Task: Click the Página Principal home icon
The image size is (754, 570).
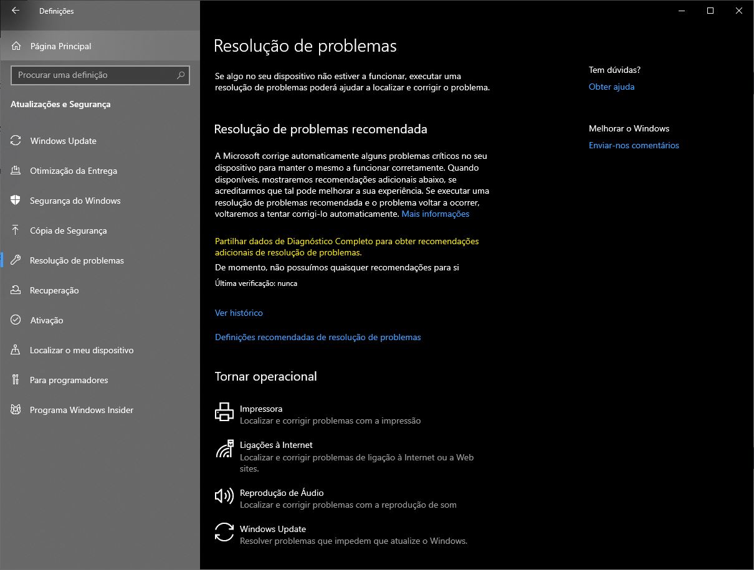Action: click(16, 46)
